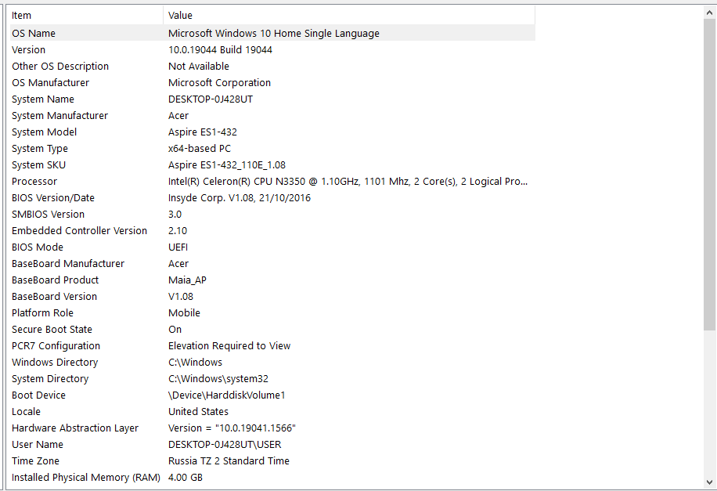
Task: Click the Item column header
Action: [86, 15]
